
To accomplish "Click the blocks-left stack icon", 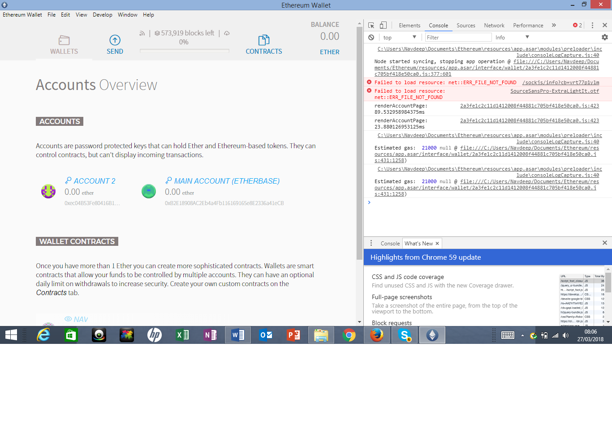I will coord(156,33).
